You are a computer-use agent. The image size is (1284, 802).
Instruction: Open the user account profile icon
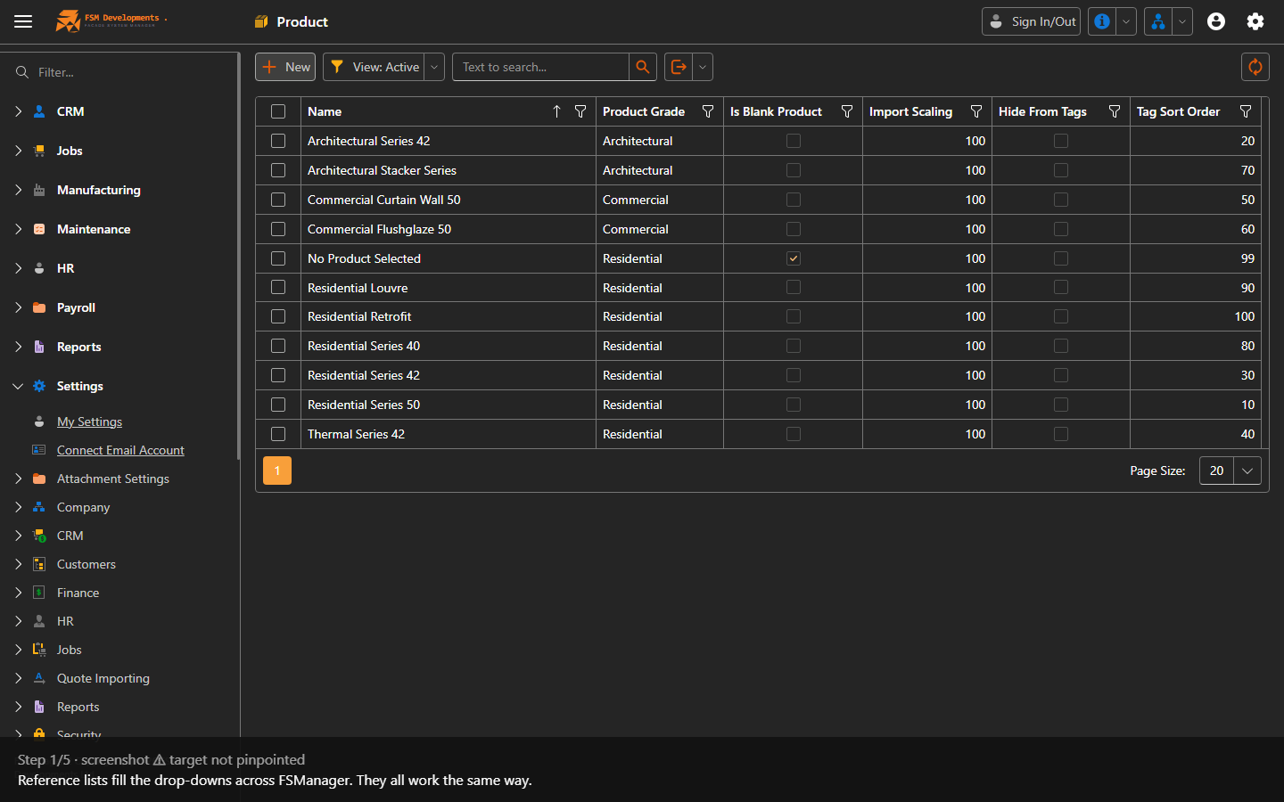point(1216,21)
